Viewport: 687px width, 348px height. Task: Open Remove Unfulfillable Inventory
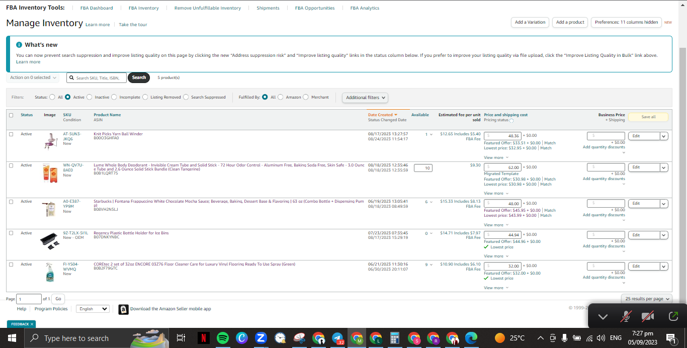[208, 8]
